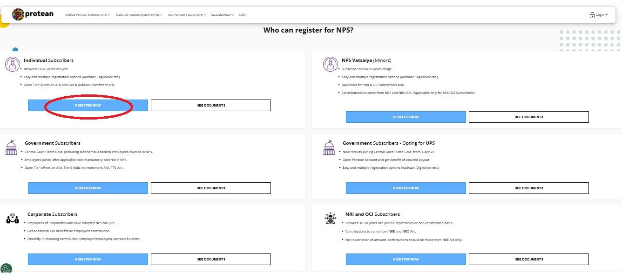Expand the Atal Pension Yojana (APY) menu
This screenshot has width=622, height=280.
[186, 15]
